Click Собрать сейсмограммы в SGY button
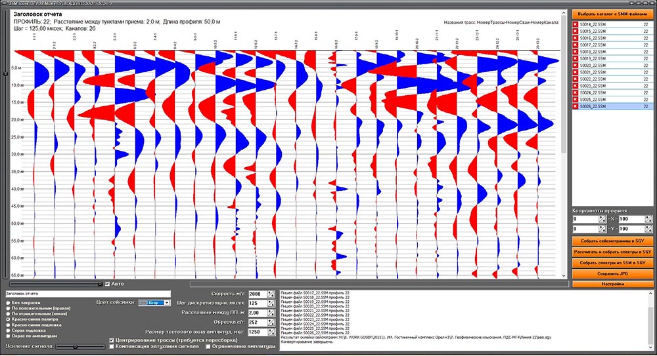This screenshot has width=657, height=356. (x=612, y=241)
